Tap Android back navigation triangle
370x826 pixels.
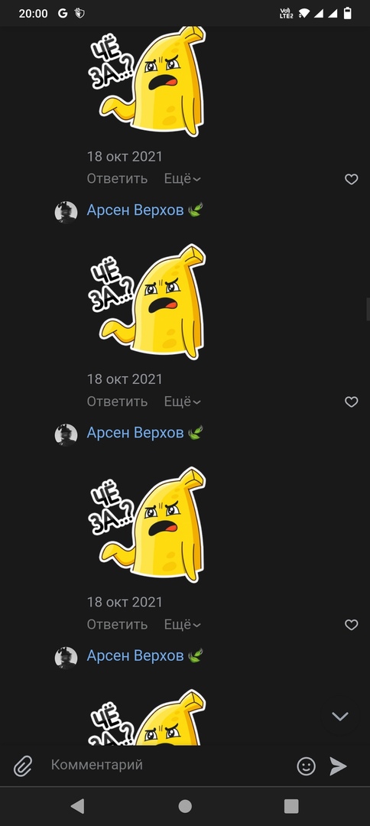coord(78,806)
